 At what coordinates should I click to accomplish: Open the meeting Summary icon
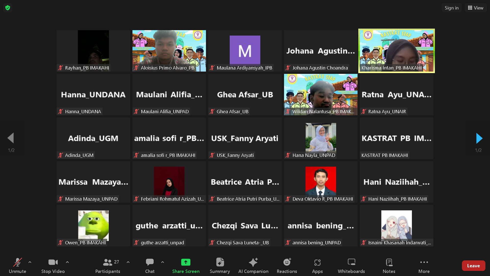click(220, 262)
